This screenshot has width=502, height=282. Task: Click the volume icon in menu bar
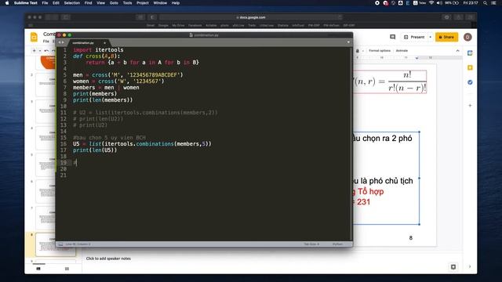click(x=439, y=3)
